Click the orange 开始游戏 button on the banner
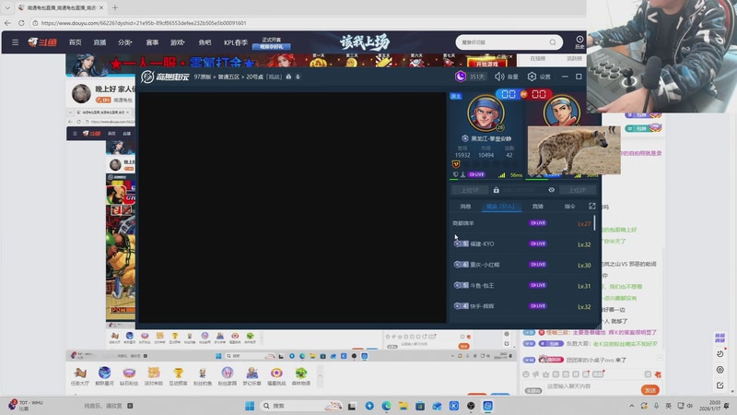Image resolution: width=737 pixels, height=415 pixels. [487, 64]
